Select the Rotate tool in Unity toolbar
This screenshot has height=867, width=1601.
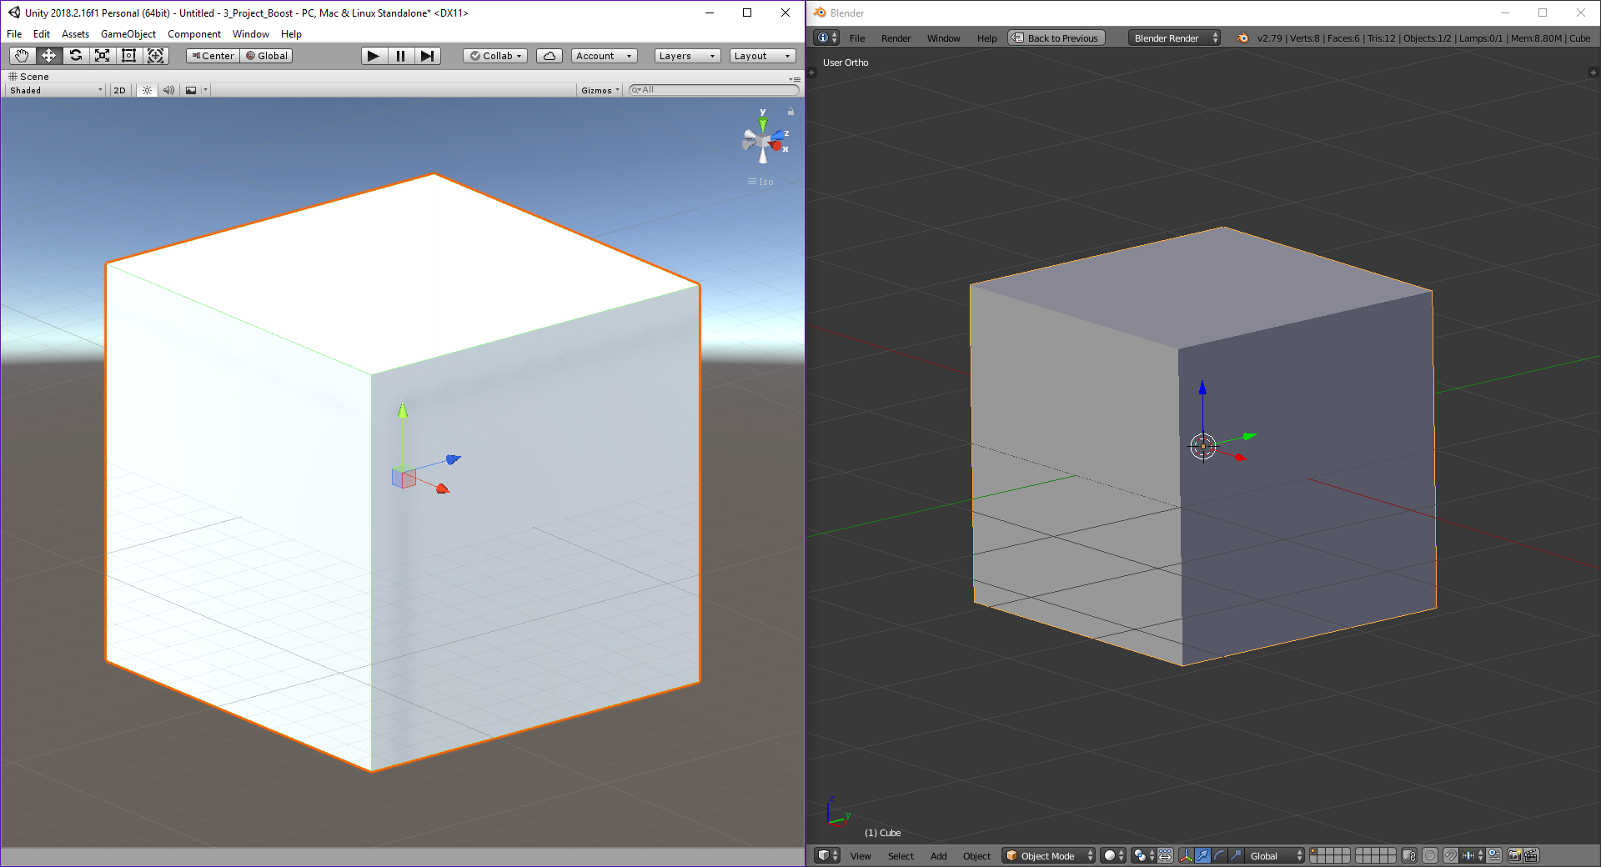point(76,56)
